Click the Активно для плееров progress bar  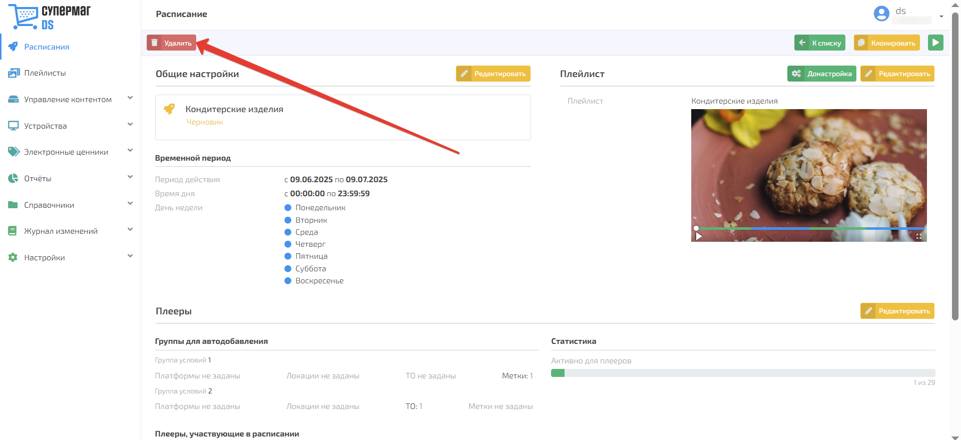743,373
